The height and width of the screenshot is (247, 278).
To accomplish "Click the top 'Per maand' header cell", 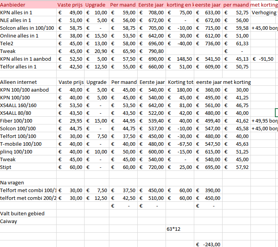I will [123, 5].
